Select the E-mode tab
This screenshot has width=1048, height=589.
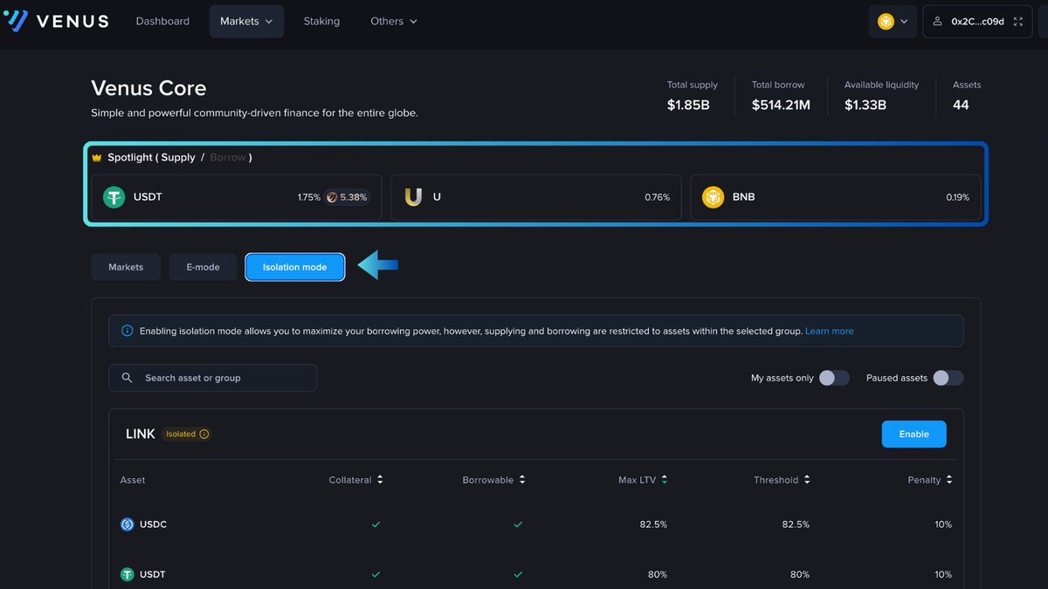(x=203, y=267)
